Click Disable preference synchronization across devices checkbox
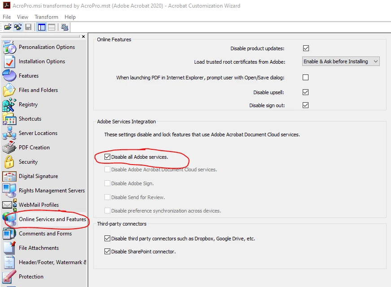 tap(107, 211)
